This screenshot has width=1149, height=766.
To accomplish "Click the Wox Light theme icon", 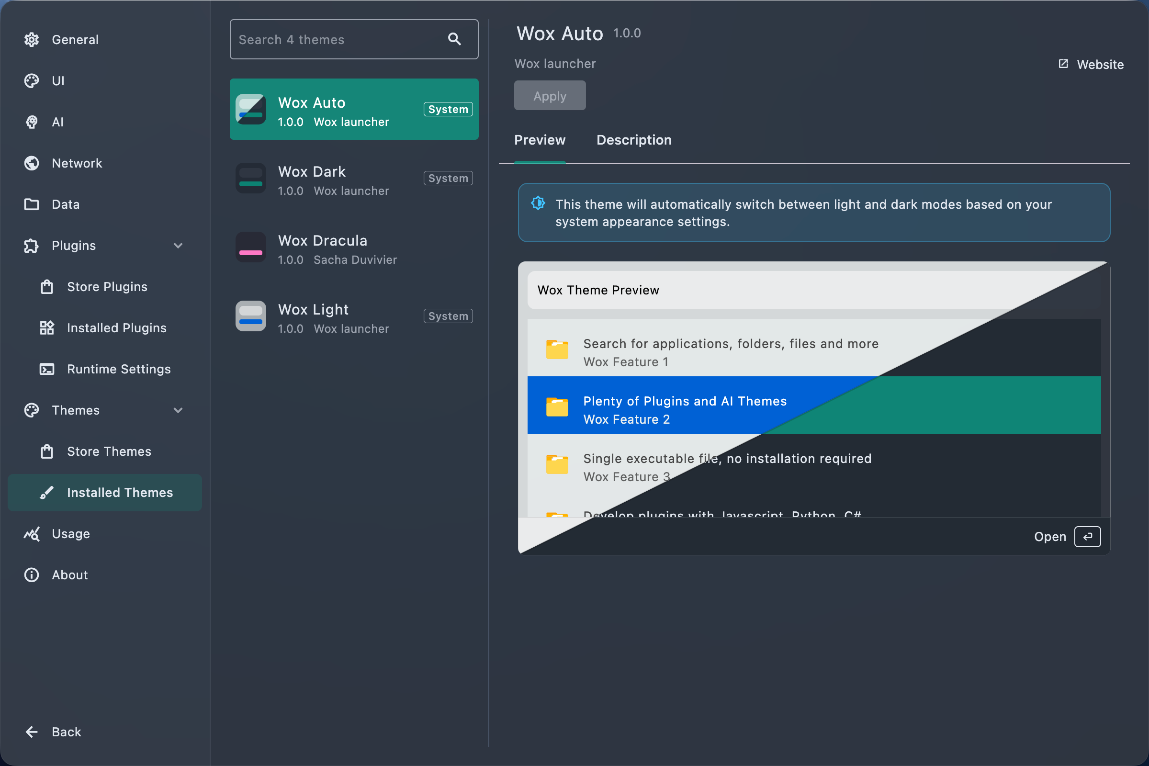I will coord(250,316).
